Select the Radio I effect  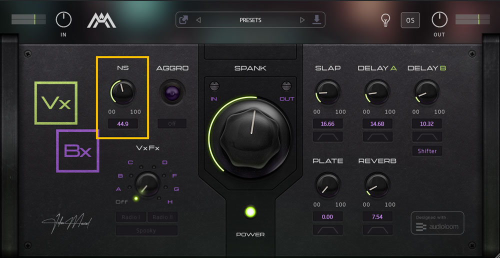coord(130,217)
